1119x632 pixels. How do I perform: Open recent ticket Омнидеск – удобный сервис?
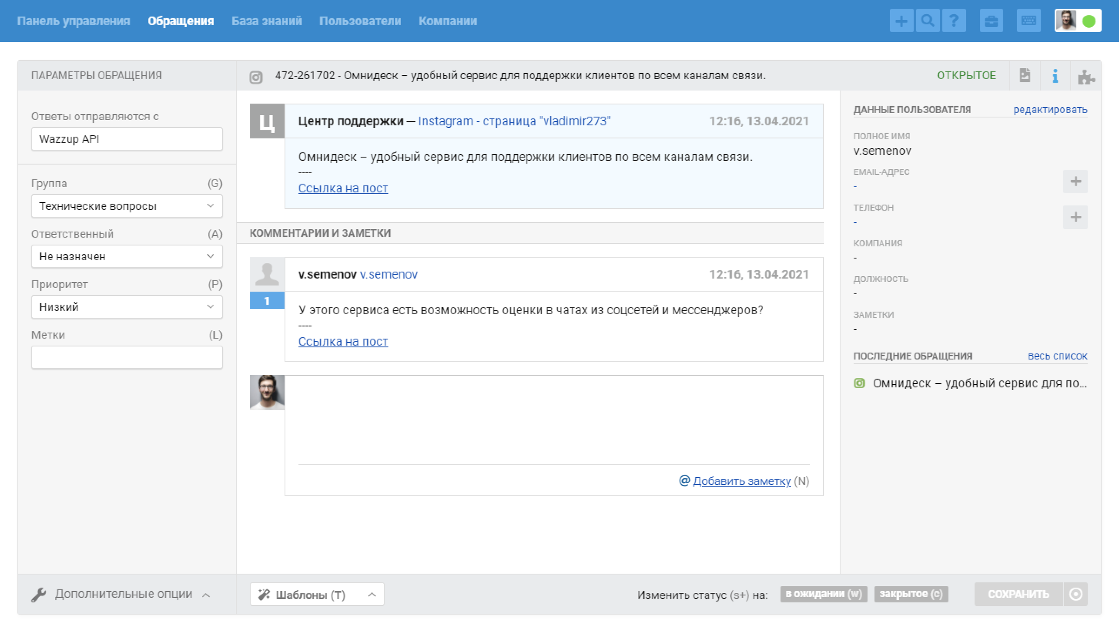coord(980,383)
